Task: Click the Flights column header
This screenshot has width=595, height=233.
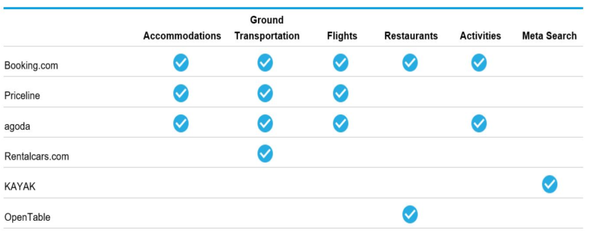Action: [342, 36]
